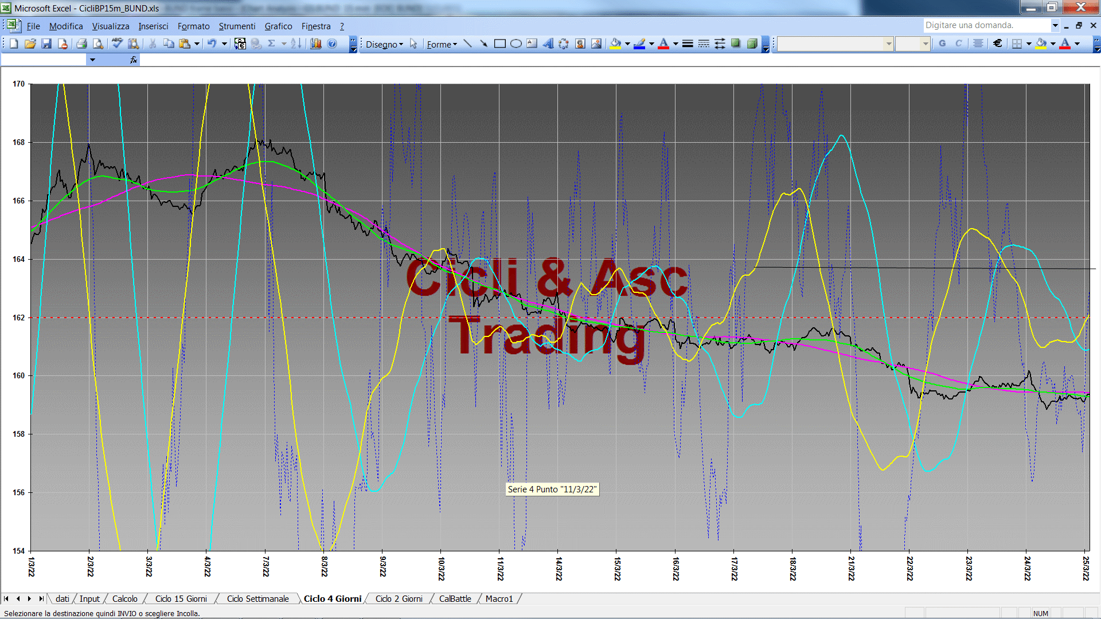
Task: Go to last sheet navigation button
Action: (x=41, y=599)
